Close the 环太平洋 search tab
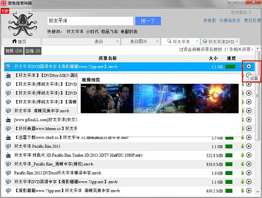 click(x=197, y=41)
